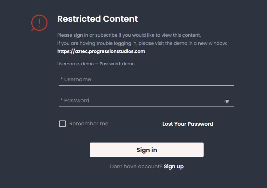
Task: Show password using the eye icon
Action: pos(227,101)
